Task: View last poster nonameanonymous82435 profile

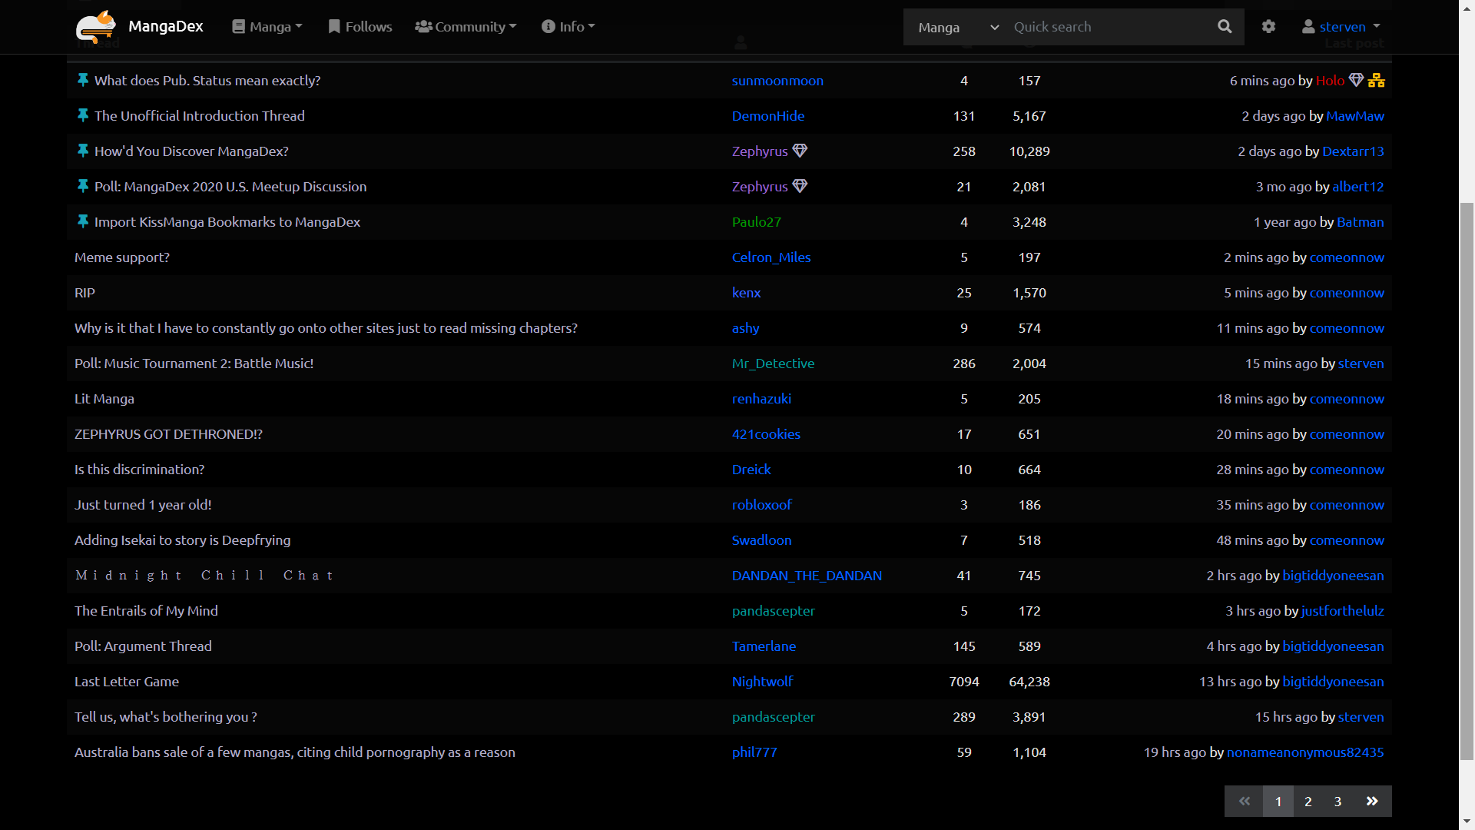Action: coord(1305,752)
